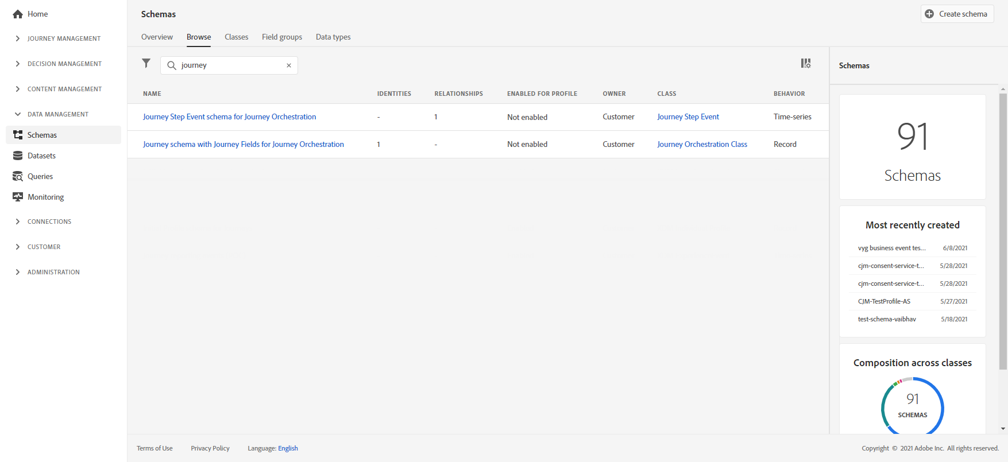This screenshot has height=462, width=1008.
Task: Click the Home icon in sidebar
Action: pos(18,14)
